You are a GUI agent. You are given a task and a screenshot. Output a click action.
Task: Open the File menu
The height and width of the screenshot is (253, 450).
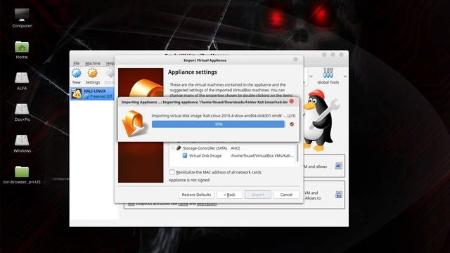[x=77, y=63]
